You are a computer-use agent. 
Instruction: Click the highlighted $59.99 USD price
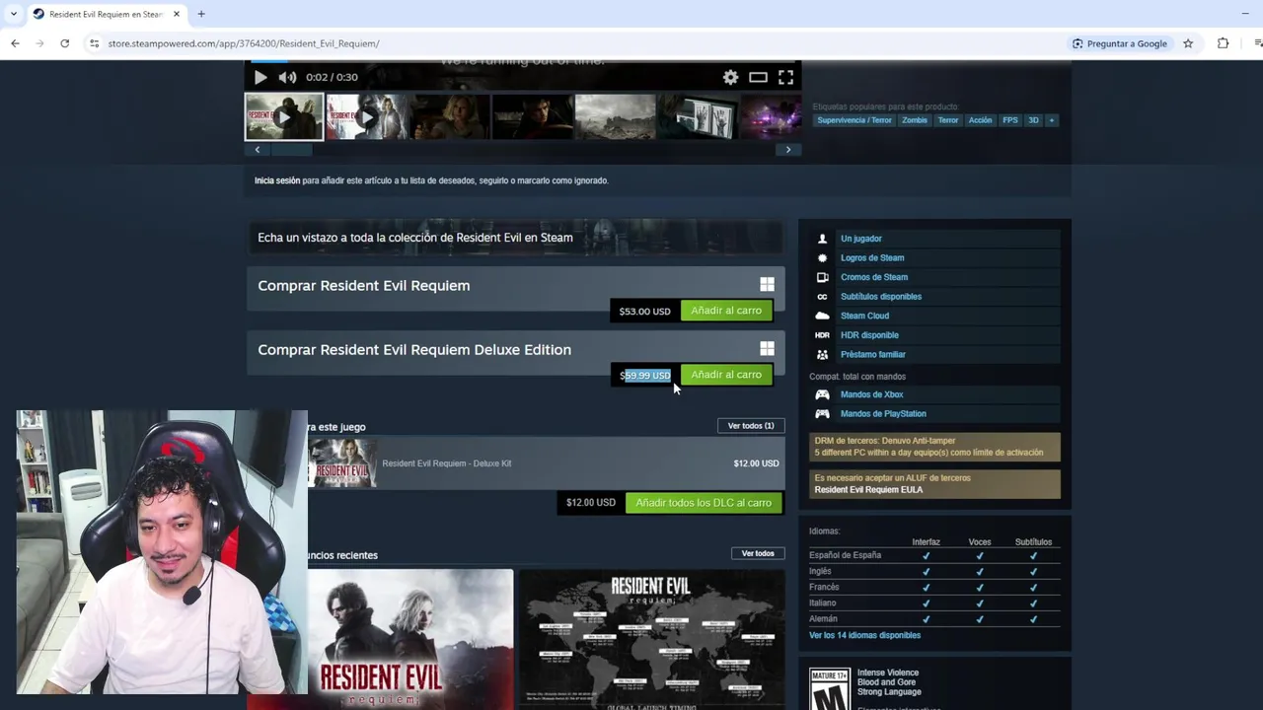tap(644, 376)
